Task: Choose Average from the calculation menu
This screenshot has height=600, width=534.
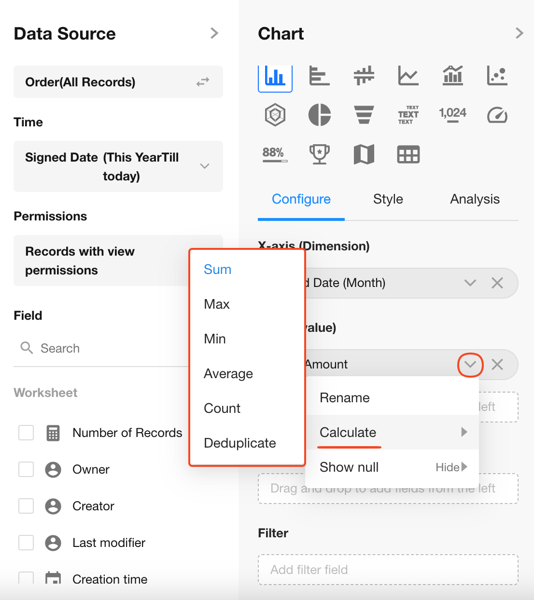Action: 228,374
